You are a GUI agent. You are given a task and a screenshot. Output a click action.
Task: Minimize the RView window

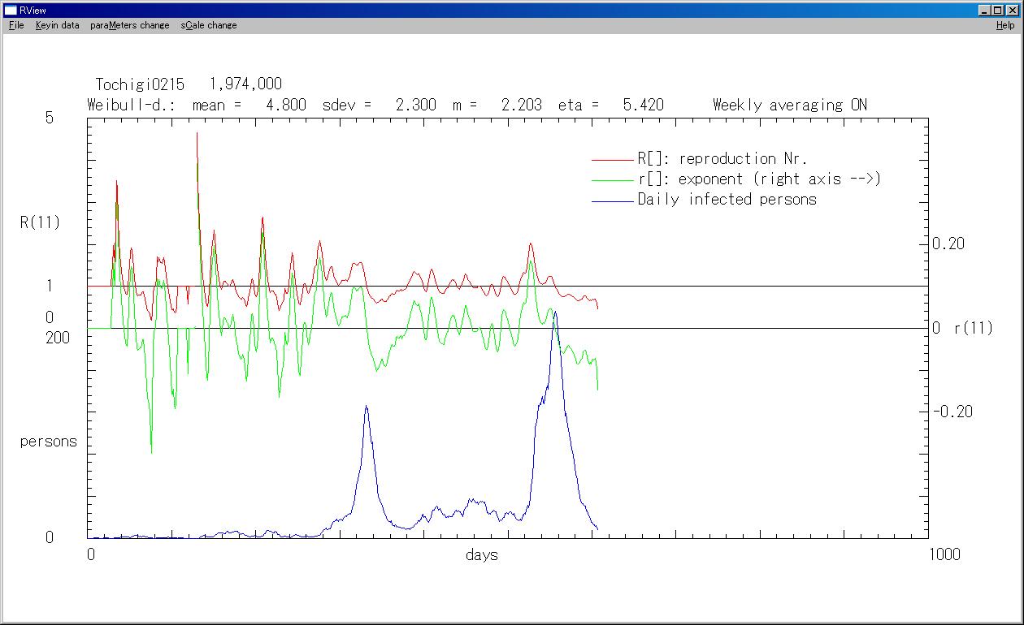pyautogui.click(x=985, y=10)
